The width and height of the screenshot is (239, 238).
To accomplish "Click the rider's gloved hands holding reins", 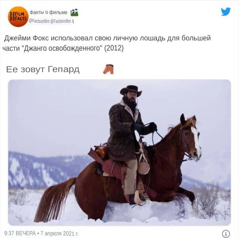I will pyautogui.click(x=144, y=127).
